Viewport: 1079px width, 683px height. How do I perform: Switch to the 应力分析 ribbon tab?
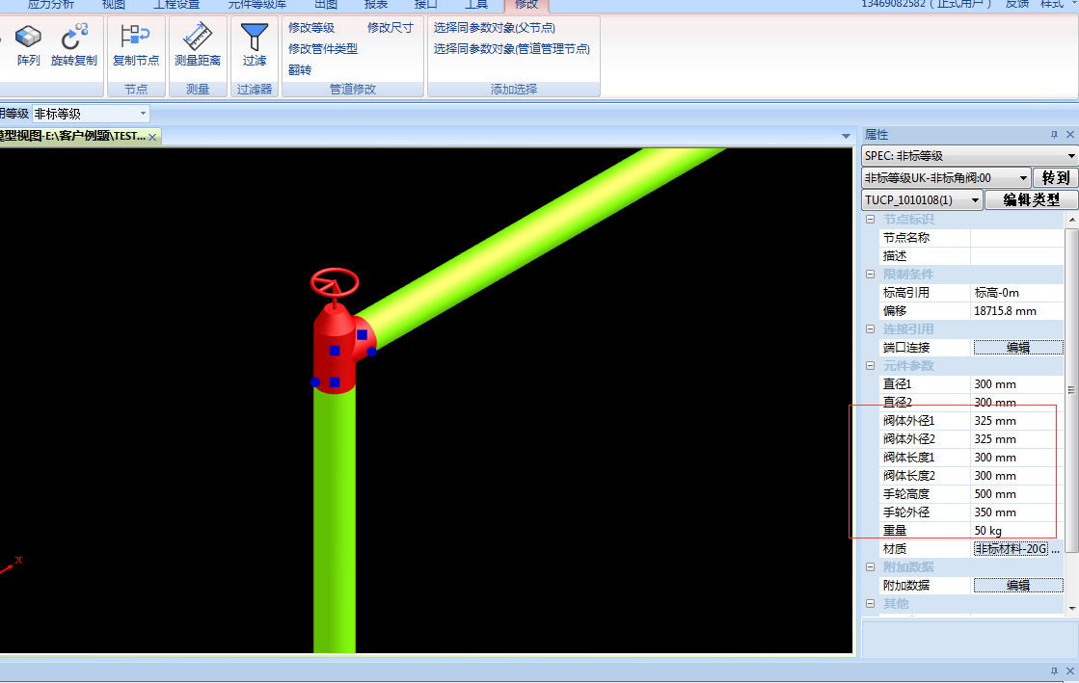[50, 5]
